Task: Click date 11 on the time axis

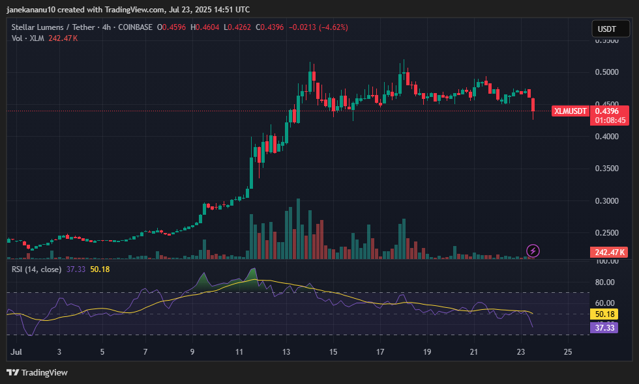Action: pos(239,352)
